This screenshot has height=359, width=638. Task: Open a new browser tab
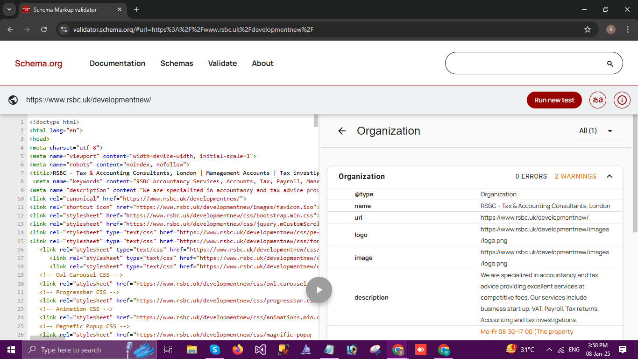[136, 9]
